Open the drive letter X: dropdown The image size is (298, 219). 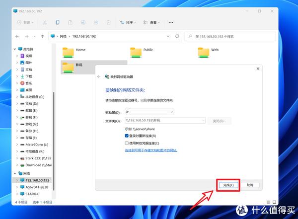click(x=149, y=112)
